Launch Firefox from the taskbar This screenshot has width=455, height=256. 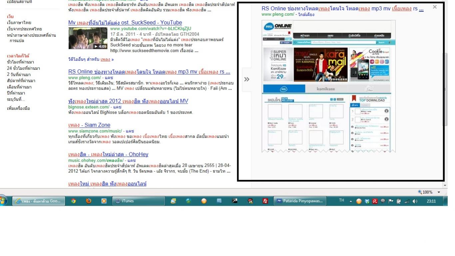[x=89, y=201]
